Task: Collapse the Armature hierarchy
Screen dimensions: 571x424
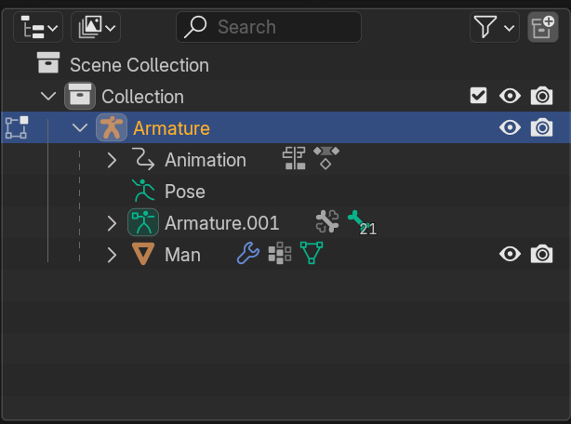Action: pos(80,127)
